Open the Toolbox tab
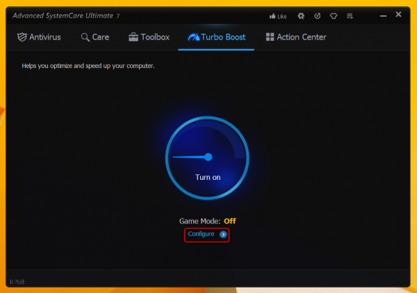 click(149, 37)
